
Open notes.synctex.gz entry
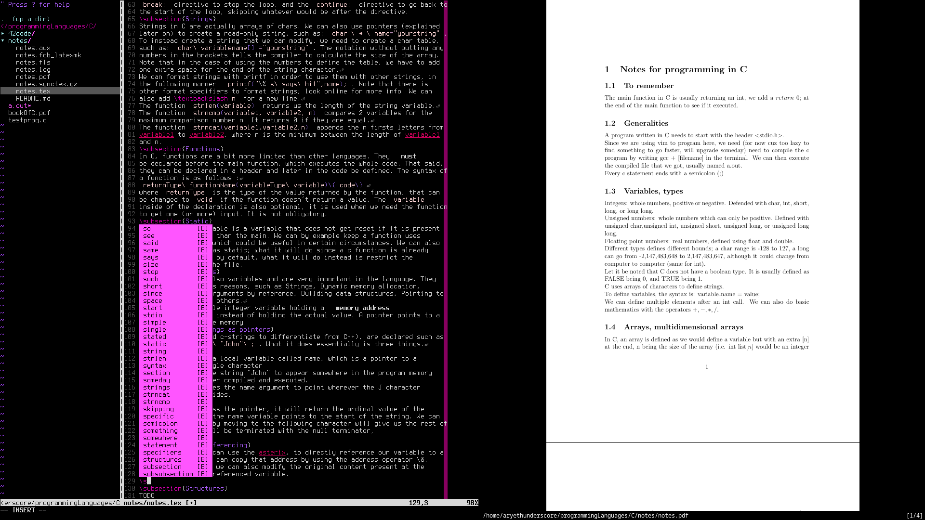click(46, 84)
